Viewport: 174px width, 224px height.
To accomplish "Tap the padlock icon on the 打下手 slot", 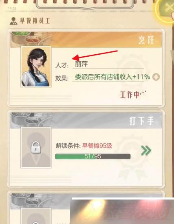I will 36,147.
